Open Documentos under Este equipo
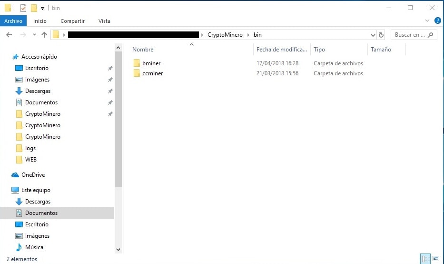Screen dimensions: 444x264 coord(41,213)
